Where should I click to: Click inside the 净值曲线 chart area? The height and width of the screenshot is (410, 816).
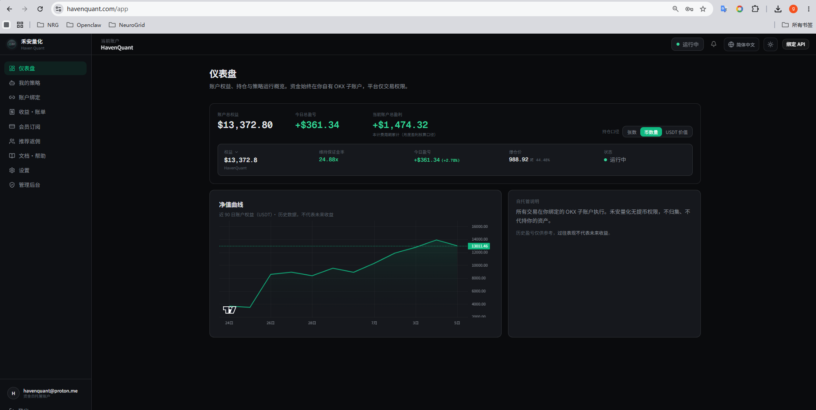point(343,269)
